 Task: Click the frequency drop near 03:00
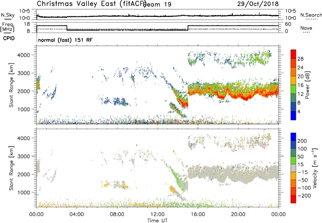coord(67,28)
